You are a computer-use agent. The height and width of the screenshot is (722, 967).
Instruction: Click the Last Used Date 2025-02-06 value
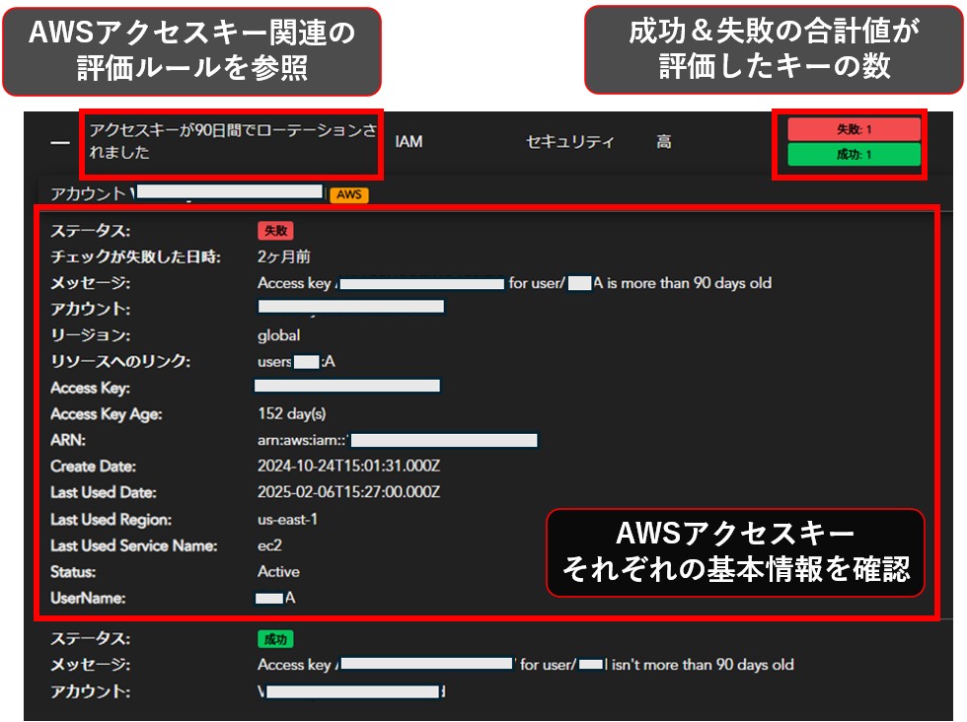point(348,492)
